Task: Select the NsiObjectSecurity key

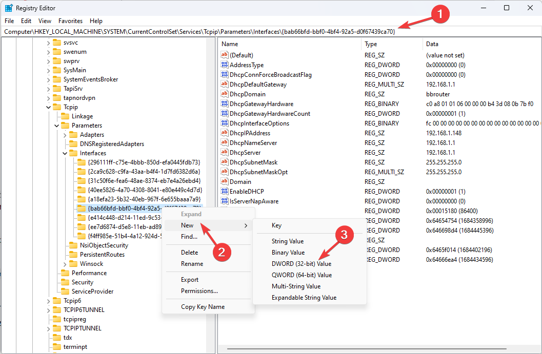Action: (104, 245)
